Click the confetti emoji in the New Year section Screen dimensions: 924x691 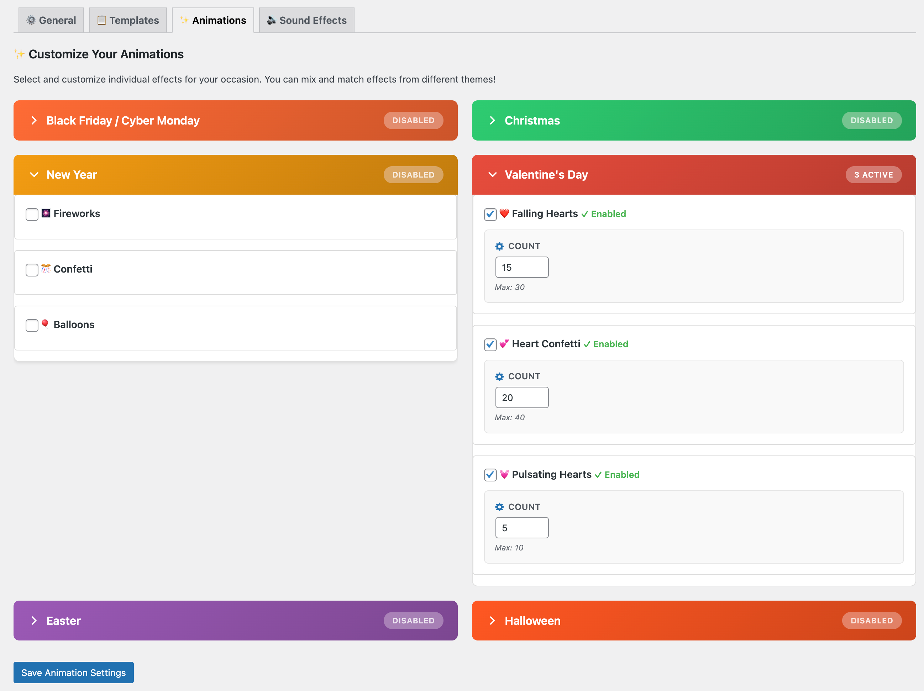click(x=46, y=269)
